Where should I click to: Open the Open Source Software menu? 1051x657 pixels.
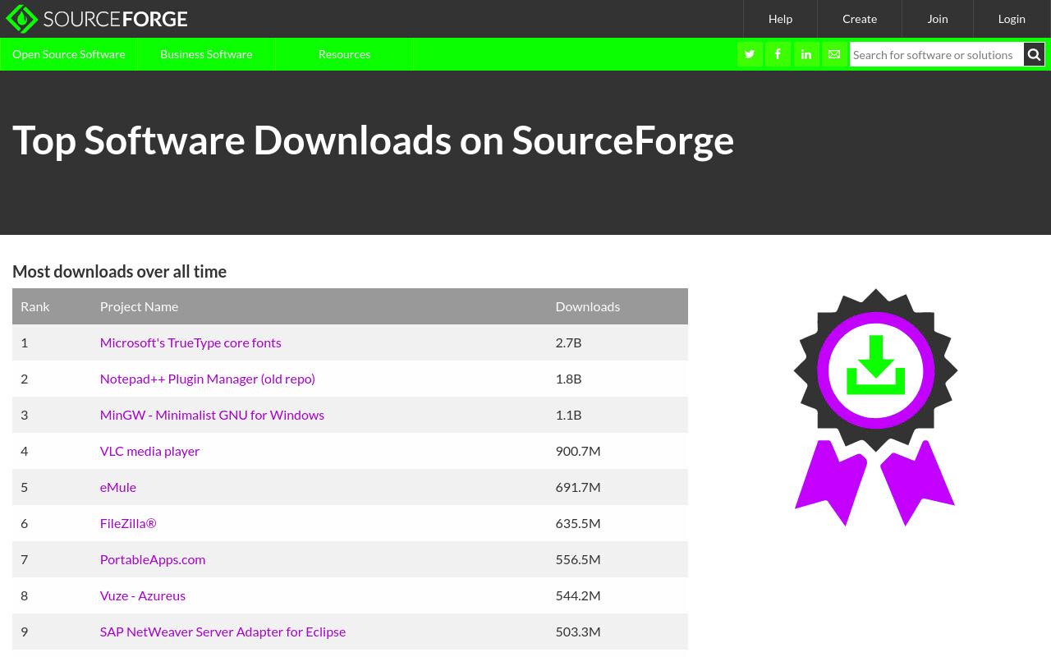tap(69, 54)
